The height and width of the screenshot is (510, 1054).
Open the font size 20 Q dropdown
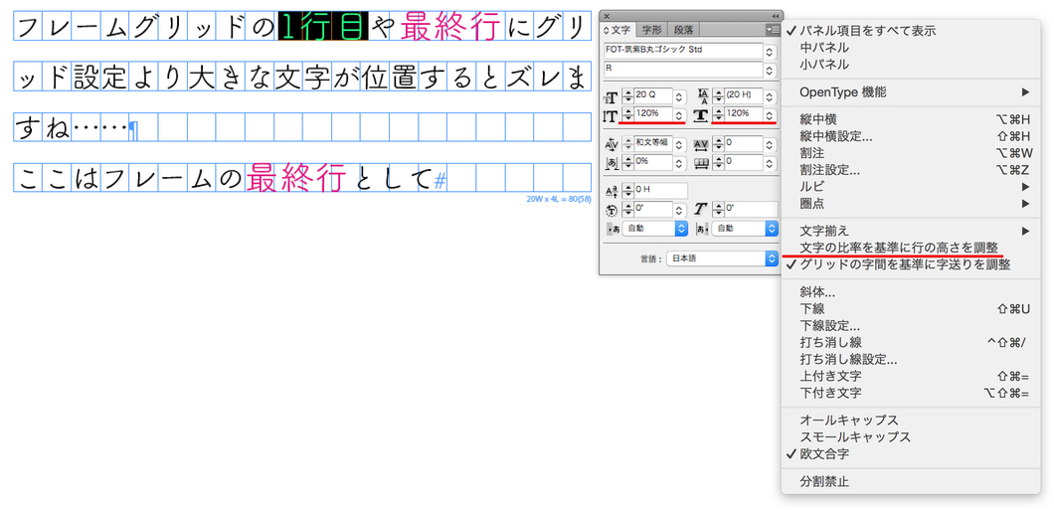[x=679, y=97]
